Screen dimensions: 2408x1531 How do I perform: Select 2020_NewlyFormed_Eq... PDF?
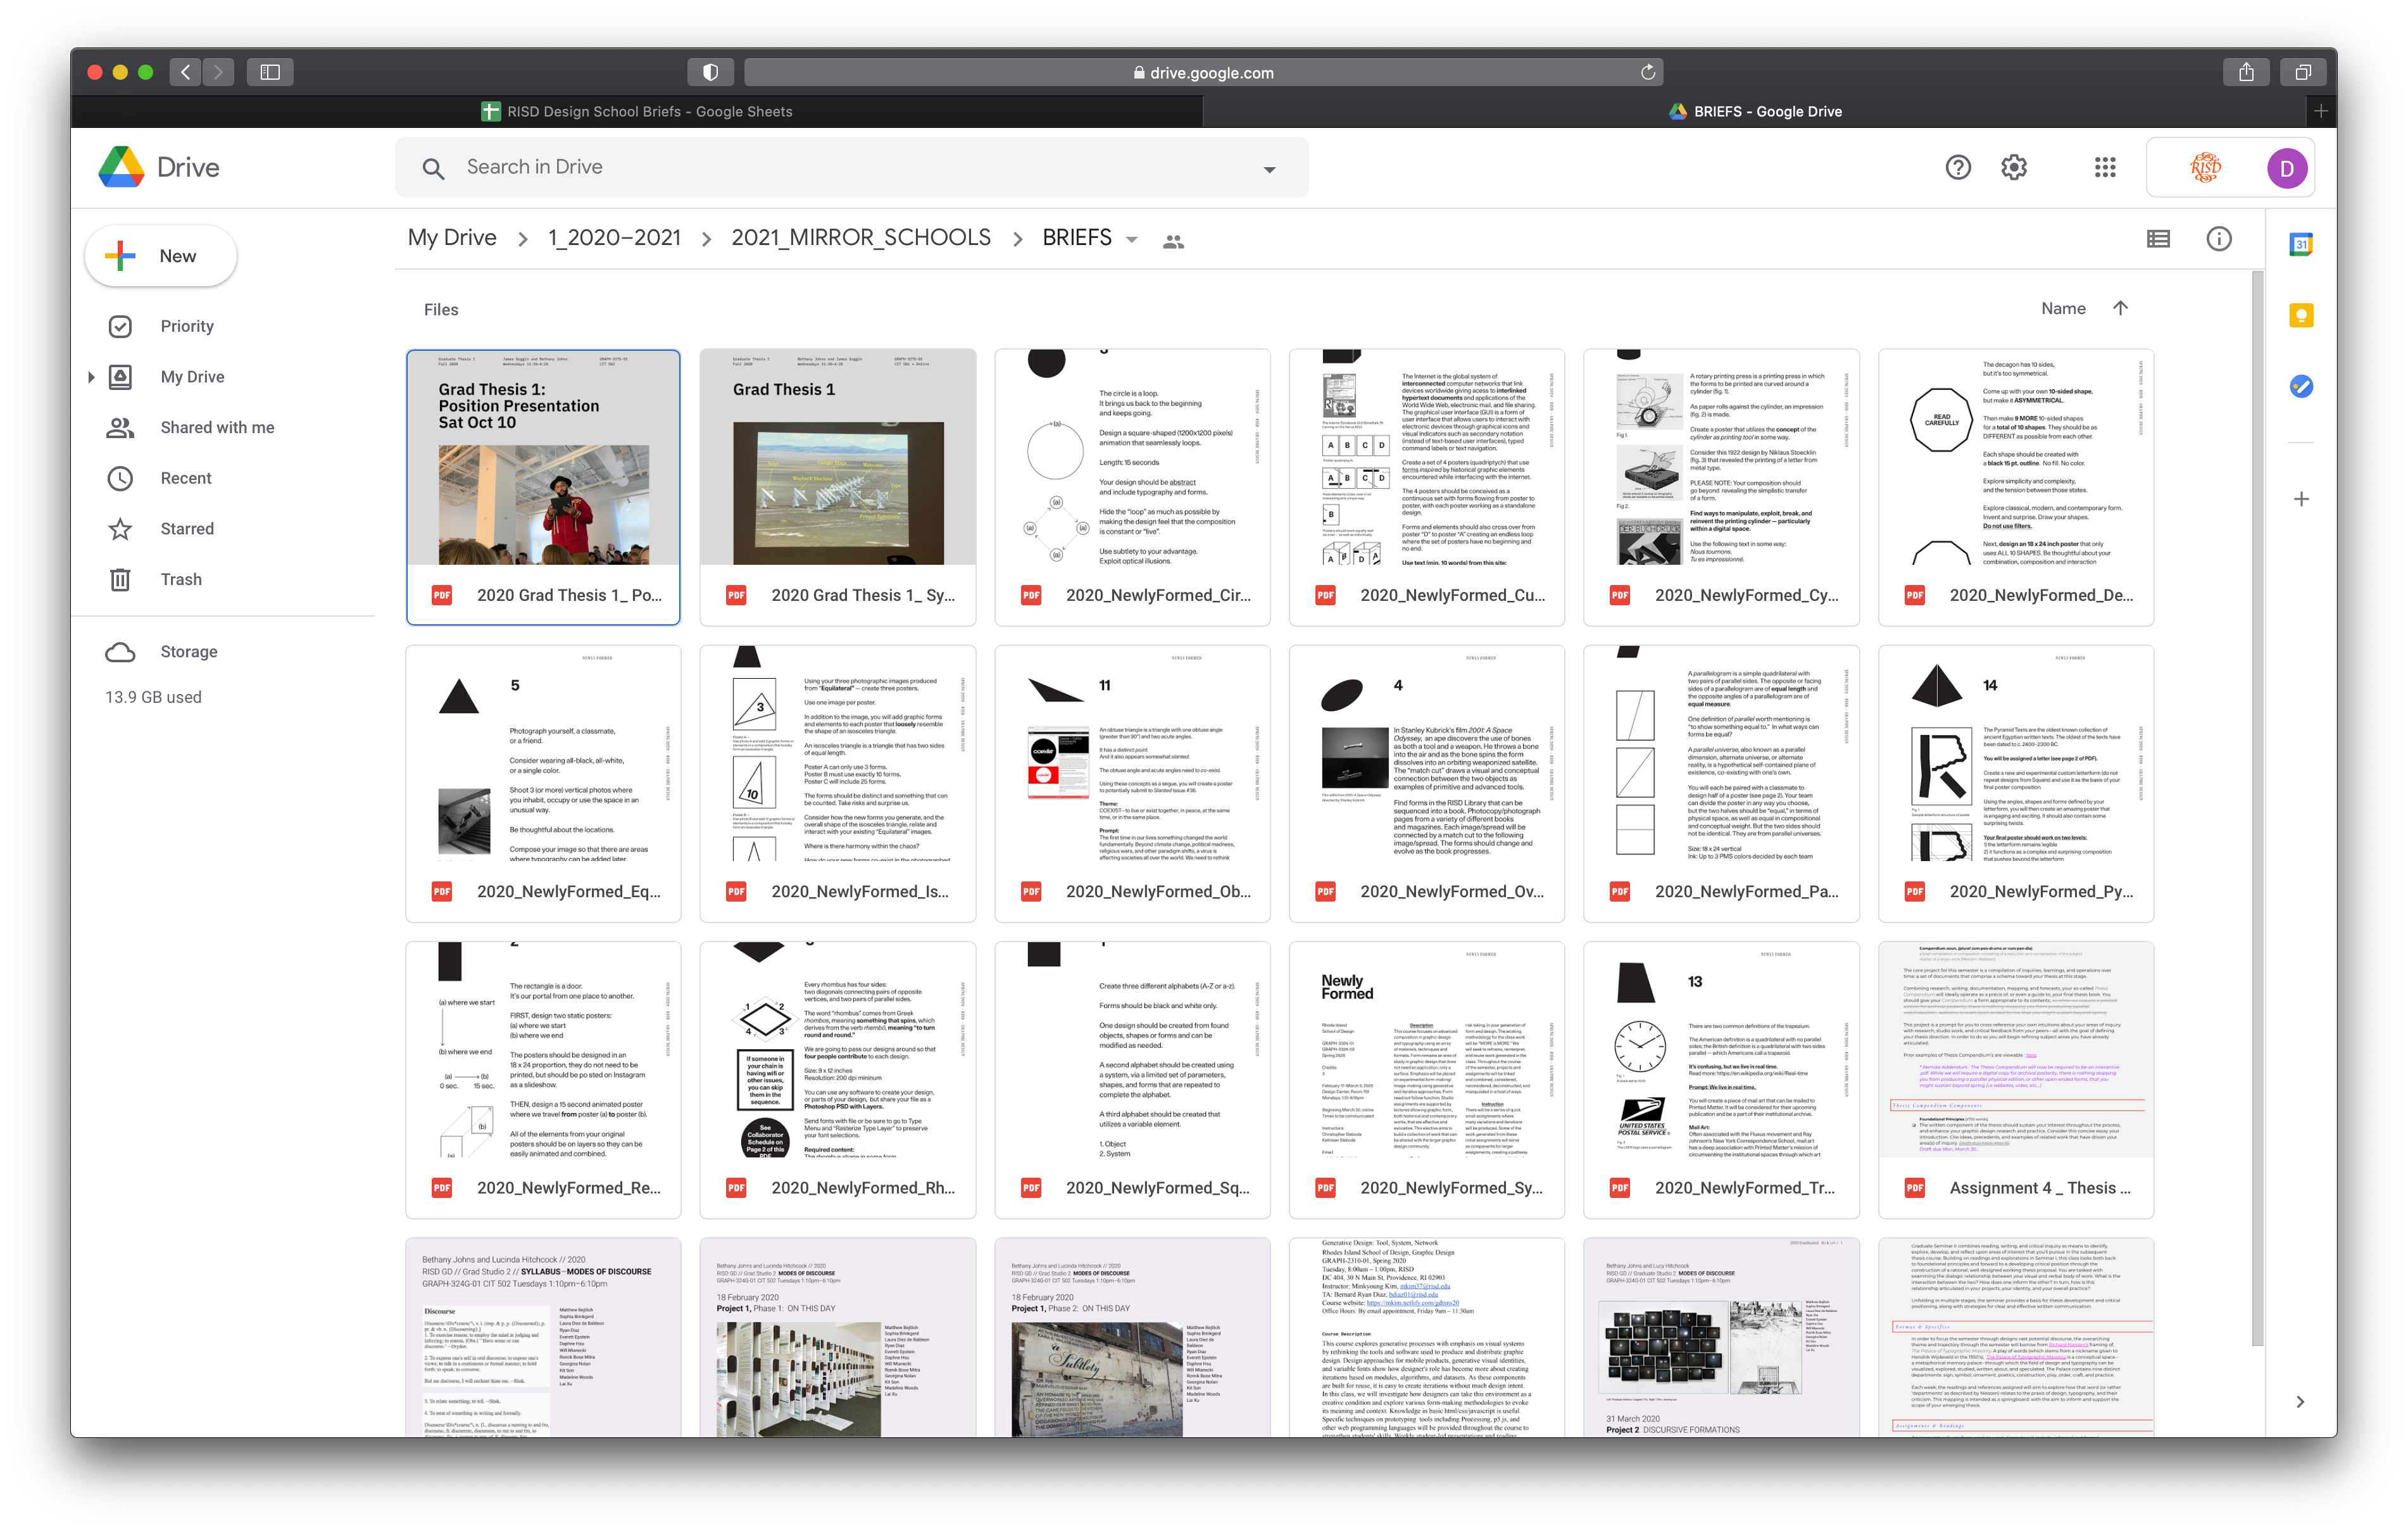pos(543,784)
